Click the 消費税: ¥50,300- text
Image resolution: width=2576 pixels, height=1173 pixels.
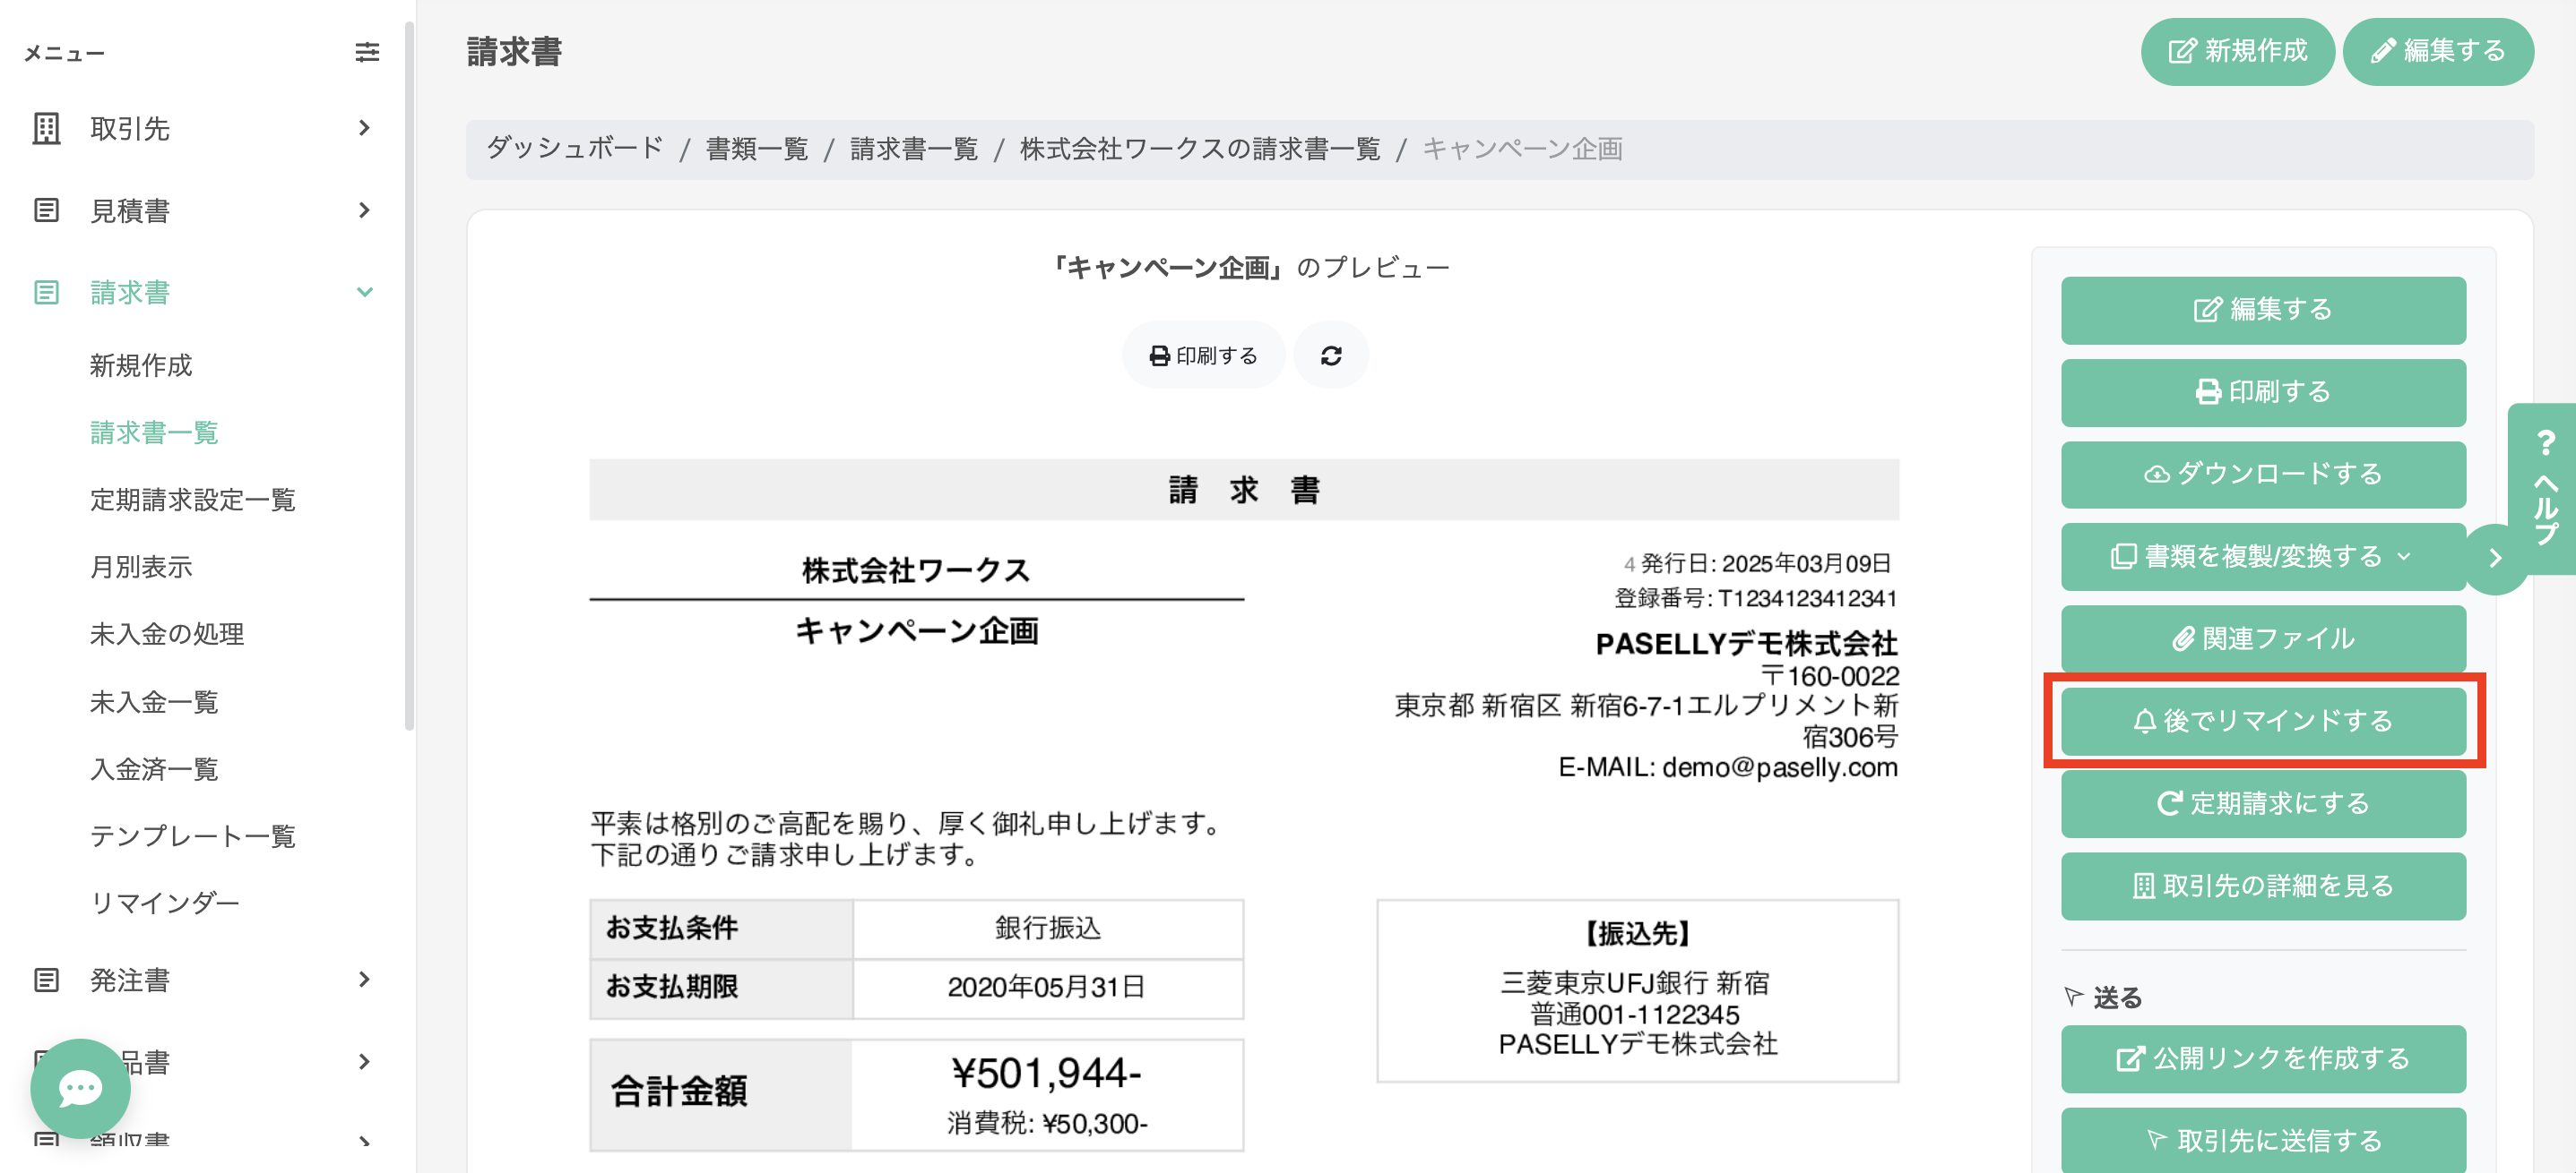(1047, 1123)
